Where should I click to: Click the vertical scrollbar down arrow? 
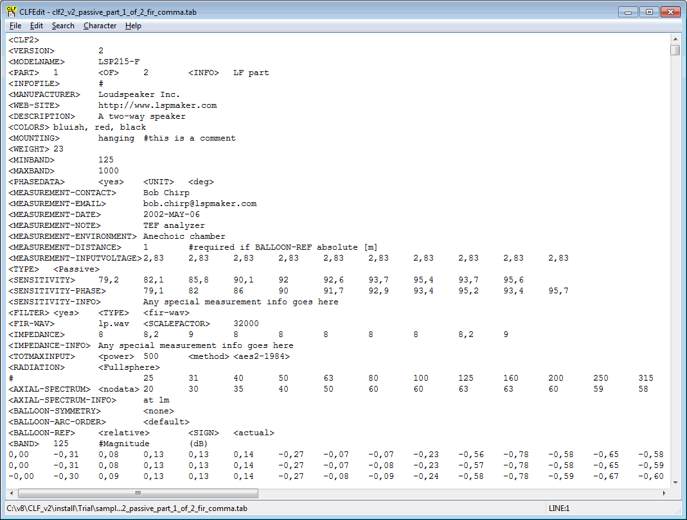(675, 482)
